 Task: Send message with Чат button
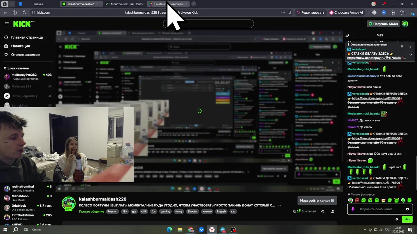407,219
